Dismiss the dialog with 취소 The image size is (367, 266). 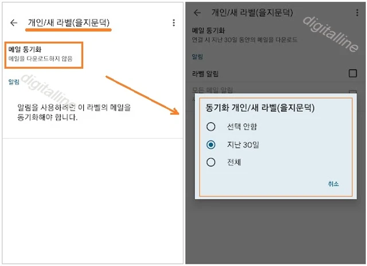click(333, 184)
